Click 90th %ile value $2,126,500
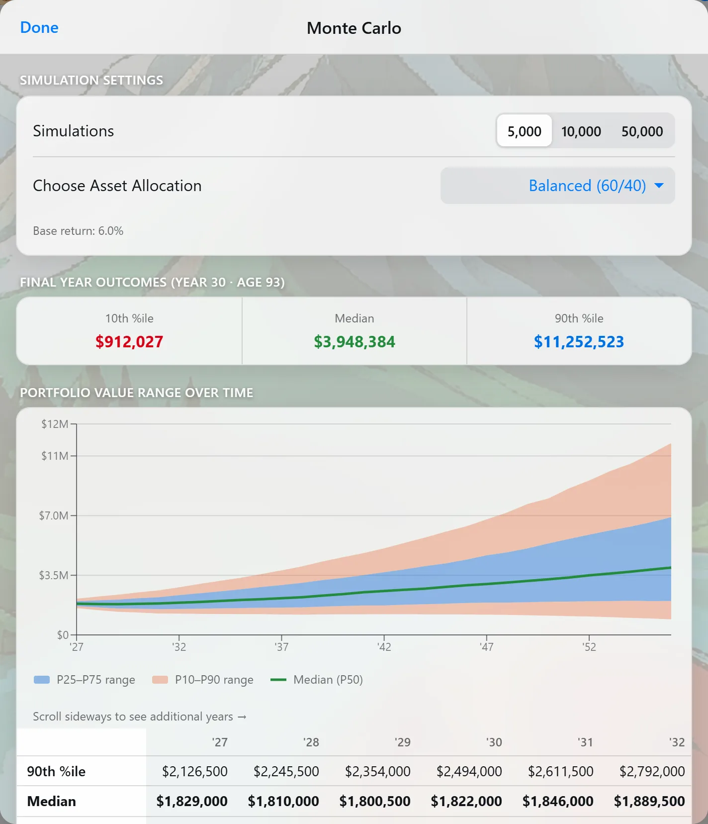The width and height of the screenshot is (708, 824). (195, 771)
